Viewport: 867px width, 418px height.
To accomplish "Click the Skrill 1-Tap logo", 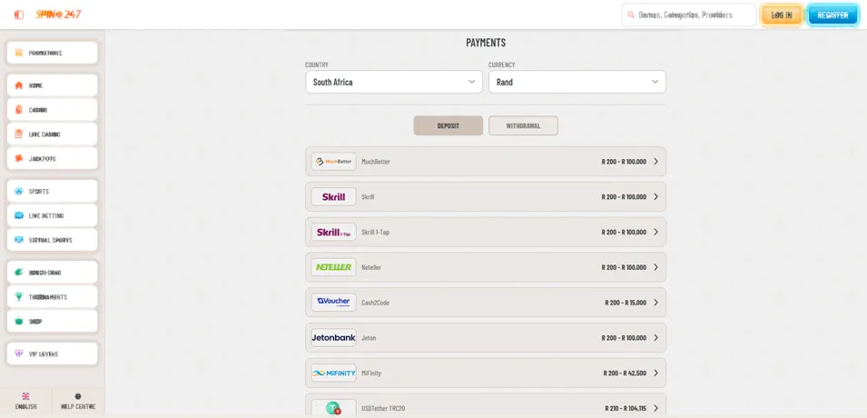I will tap(333, 233).
